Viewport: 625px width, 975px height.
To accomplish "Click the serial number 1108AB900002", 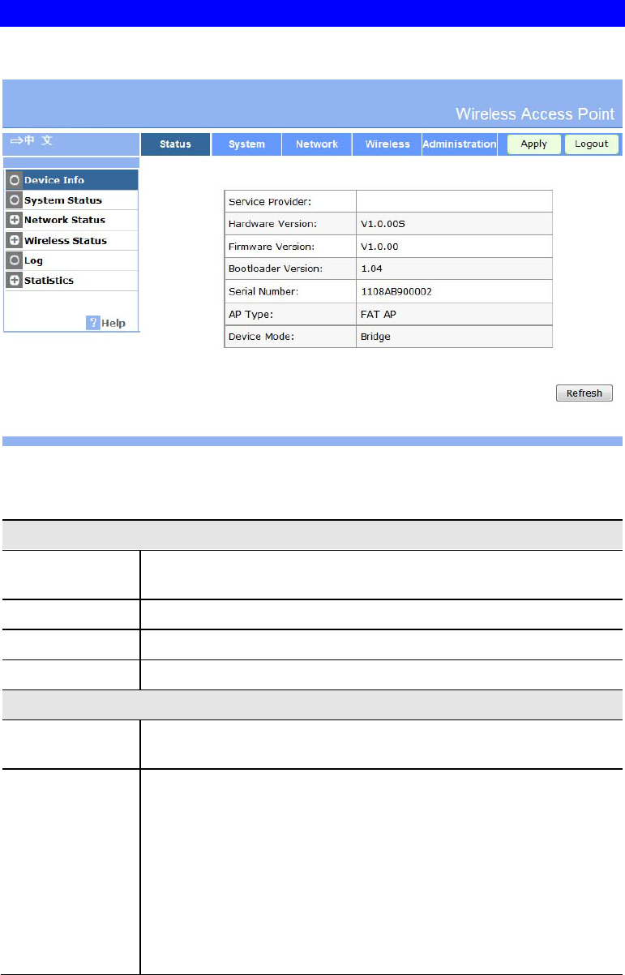I will pos(396,291).
